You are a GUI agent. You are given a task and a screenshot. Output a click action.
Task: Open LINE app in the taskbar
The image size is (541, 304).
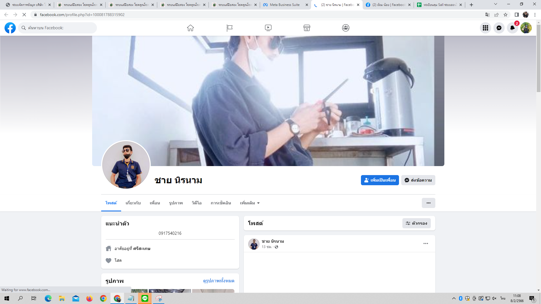click(145, 298)
